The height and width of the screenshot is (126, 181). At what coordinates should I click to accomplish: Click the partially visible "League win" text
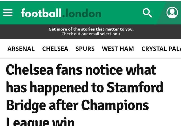click(x=40, y=121)
